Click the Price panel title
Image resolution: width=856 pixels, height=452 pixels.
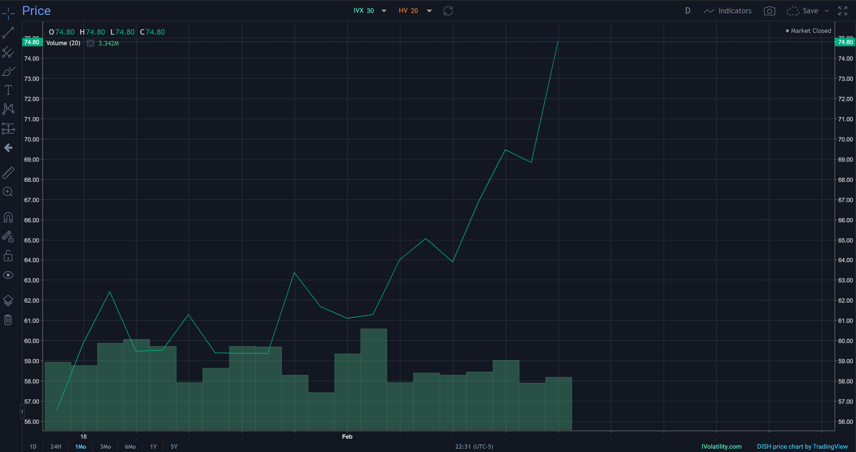37,11
